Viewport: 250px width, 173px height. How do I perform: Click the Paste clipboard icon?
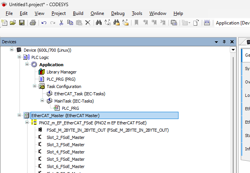click(79, 23)
